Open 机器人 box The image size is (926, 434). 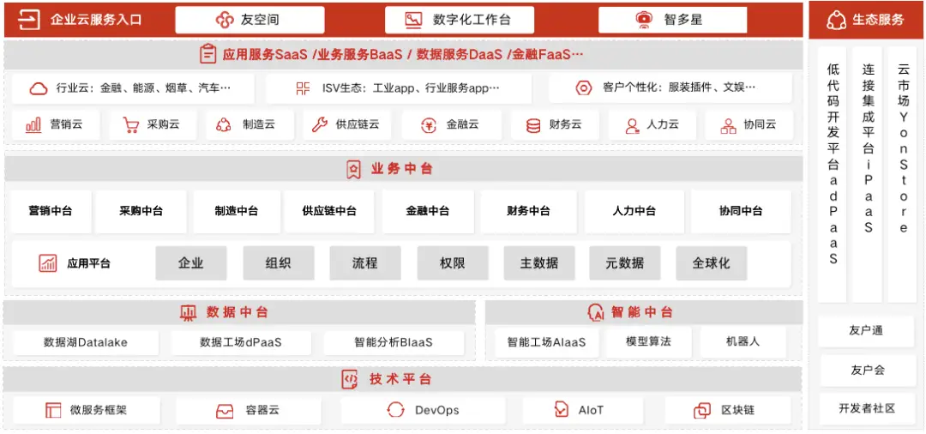(743, 342)
